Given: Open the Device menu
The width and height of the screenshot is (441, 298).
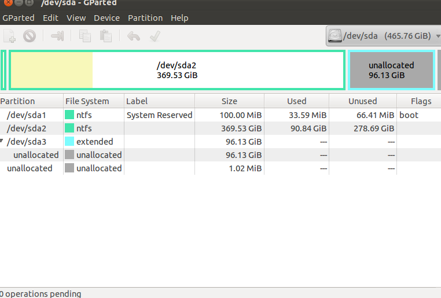Looking at the screenshot, I should click(x=107, y=18).
